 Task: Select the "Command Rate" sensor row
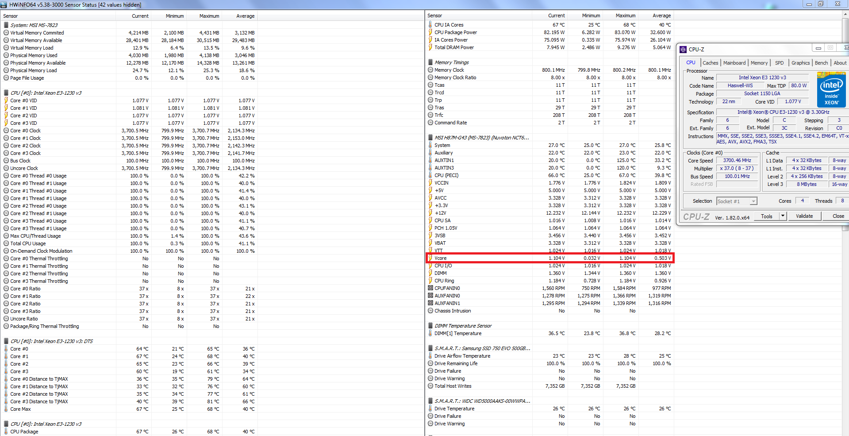click(550, 123)
